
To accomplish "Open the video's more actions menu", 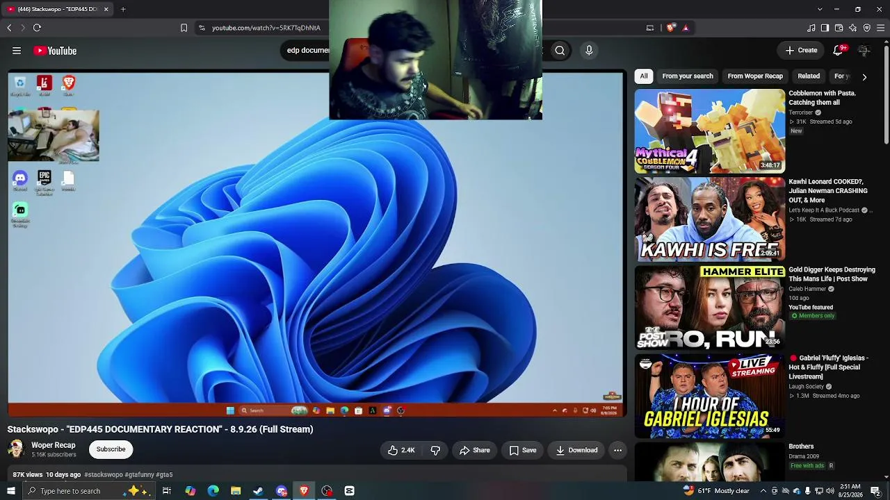I will coord(617,450).
